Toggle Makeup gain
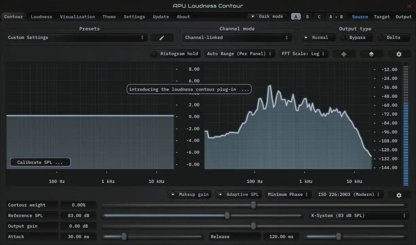416x245 pixels. point(190,195)
